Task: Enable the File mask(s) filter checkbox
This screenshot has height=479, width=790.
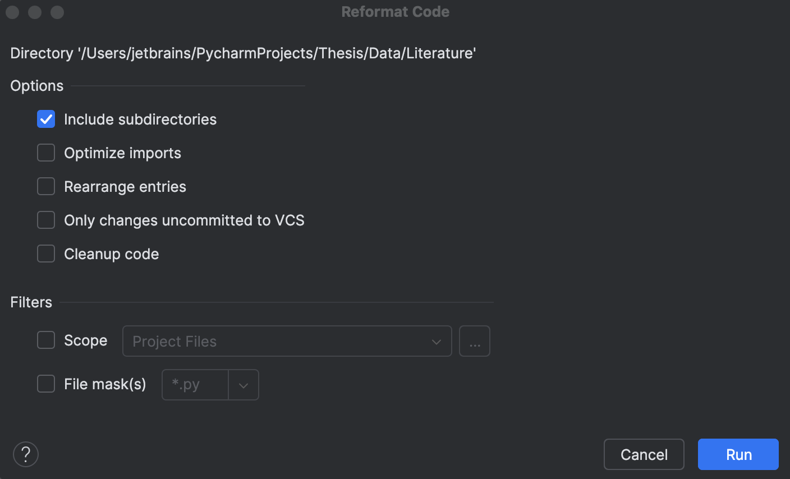Action: point(46,384)
